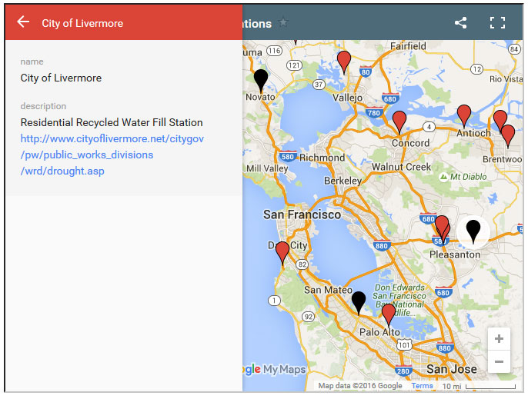Select the black pin at Novato
The width and height of the screenshot is (528, 399).
pyautogui.click(x=261, y=81)
